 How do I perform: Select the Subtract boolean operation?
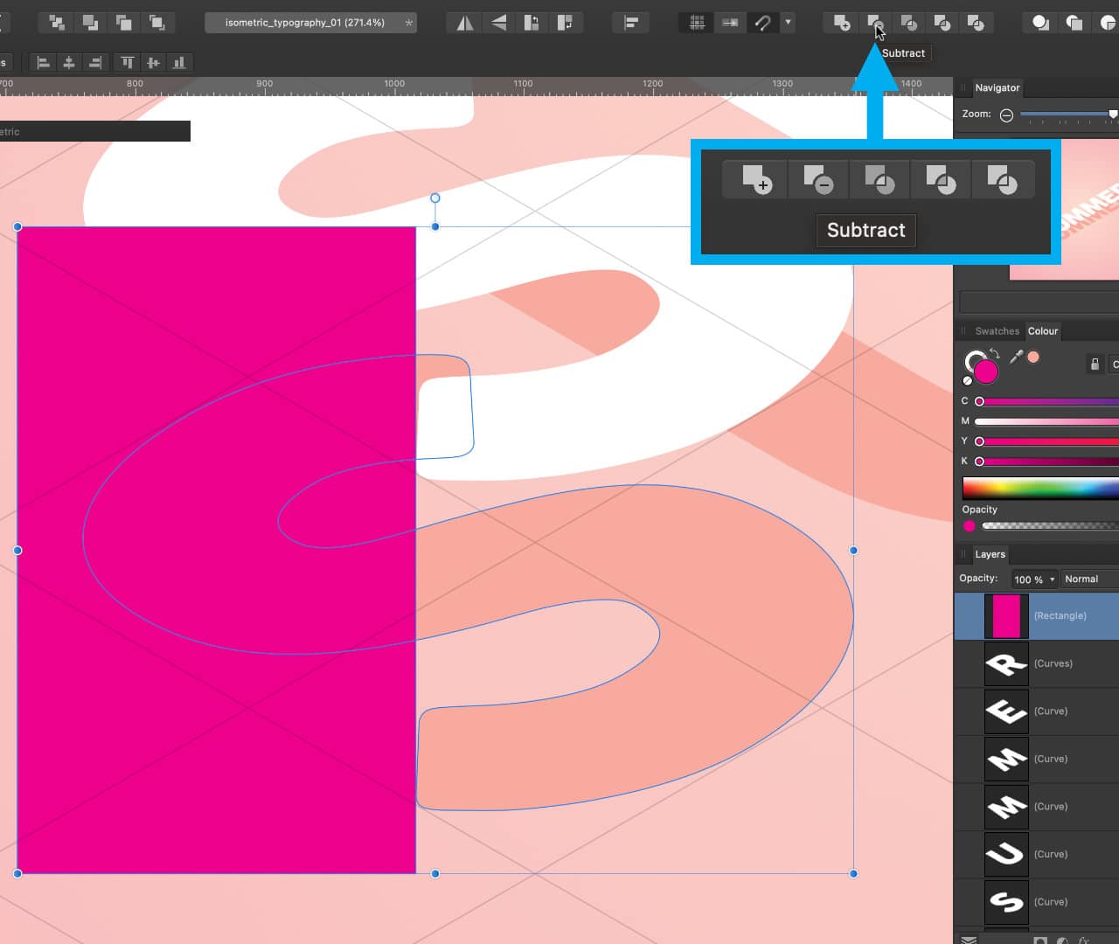pyautogui.click(x=876, y=24)
